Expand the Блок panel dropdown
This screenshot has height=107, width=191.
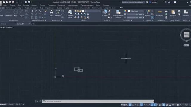(x=107, y=21)
